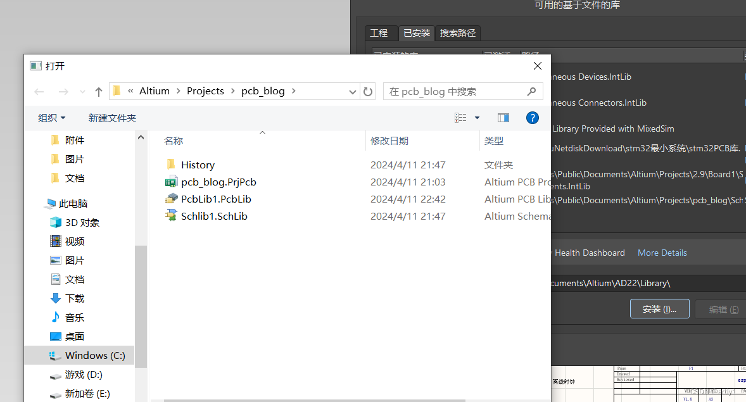Expand the chevron after Projects breadcrumb
746x402 pixels.
click(232, 91)
